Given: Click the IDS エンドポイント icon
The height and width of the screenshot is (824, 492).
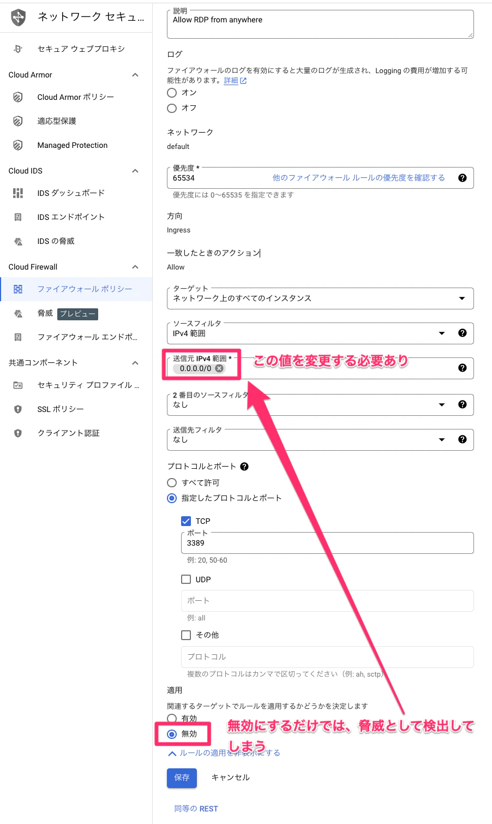Looking at the screenshot, I should coord(18,217).
